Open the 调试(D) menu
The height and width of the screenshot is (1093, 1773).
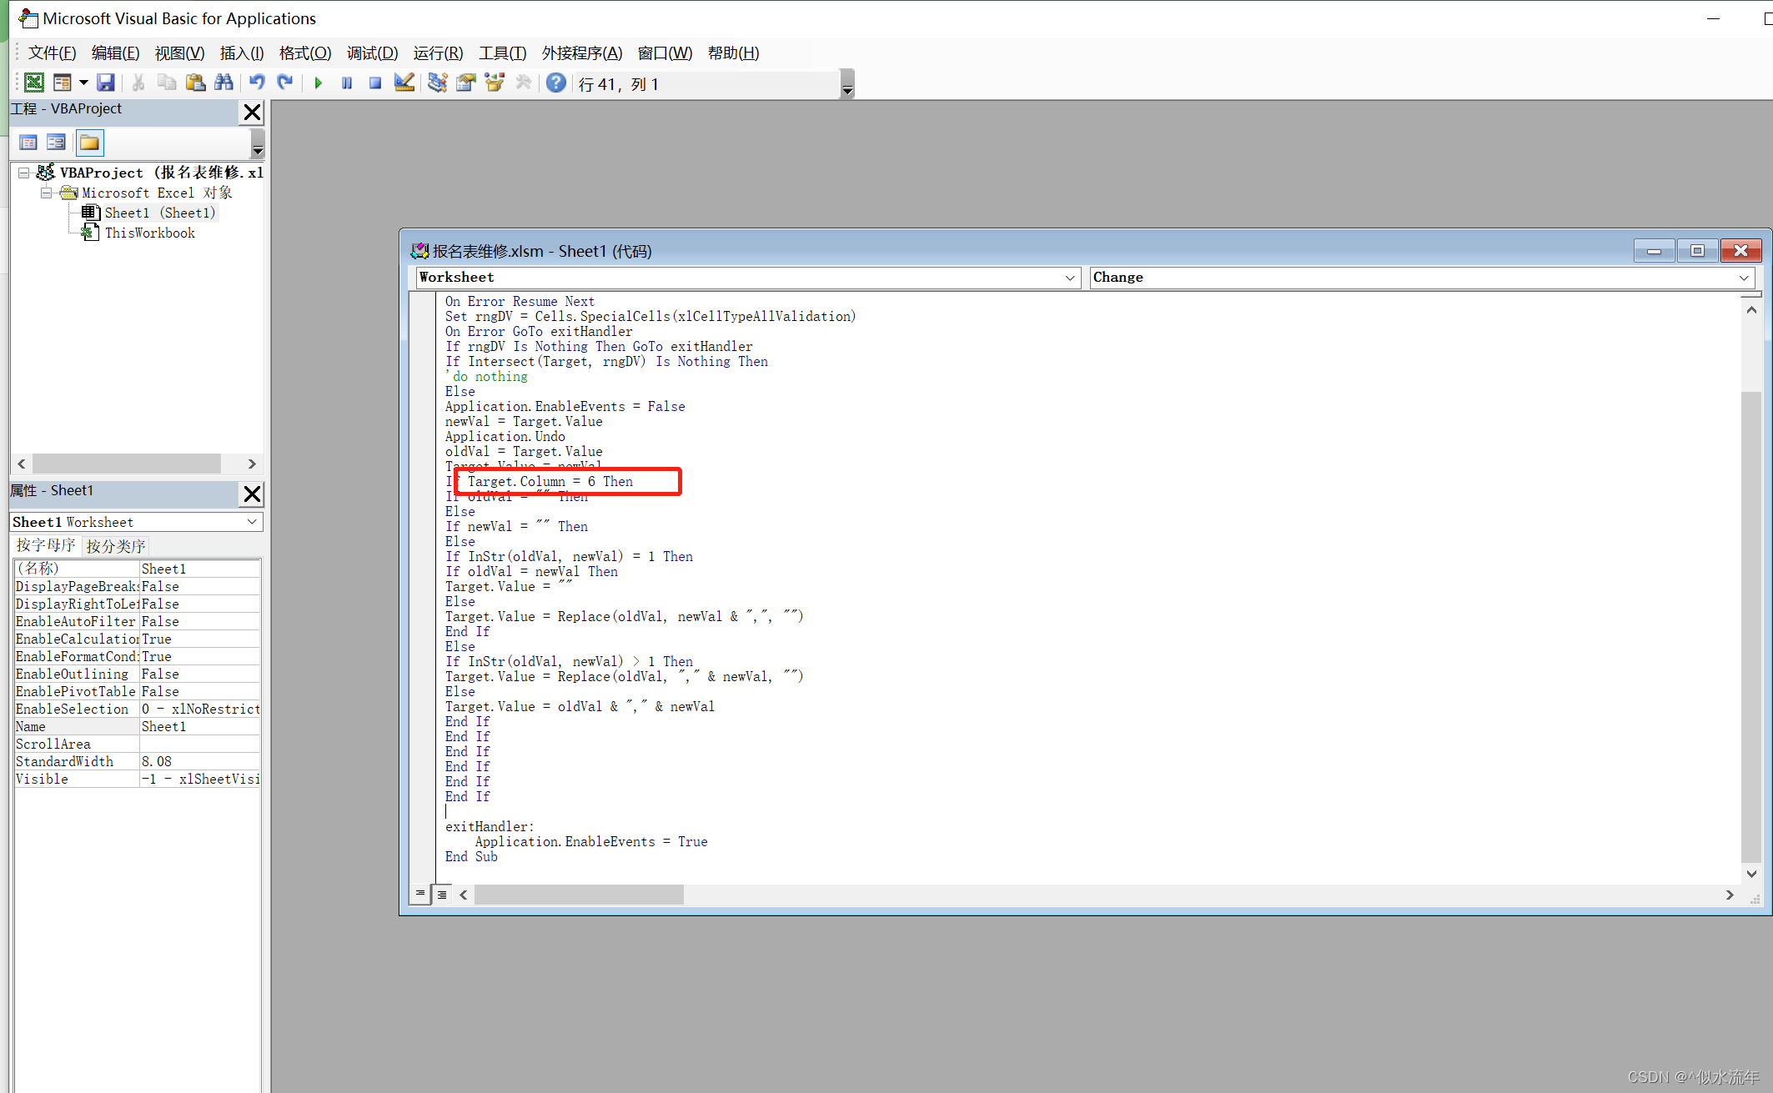[x=372, y=53]
